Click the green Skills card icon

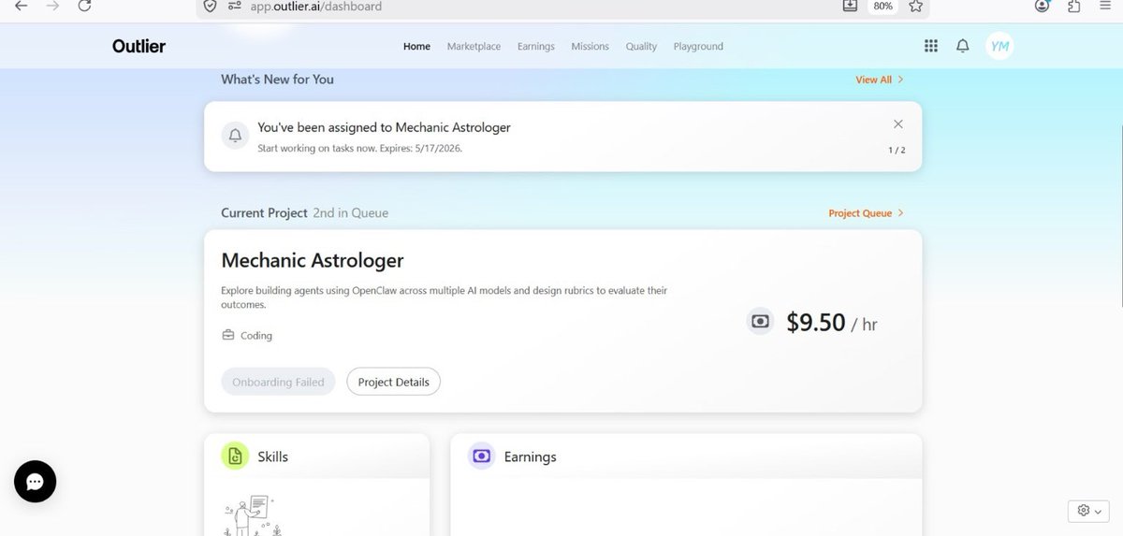(x=235, y=456)
